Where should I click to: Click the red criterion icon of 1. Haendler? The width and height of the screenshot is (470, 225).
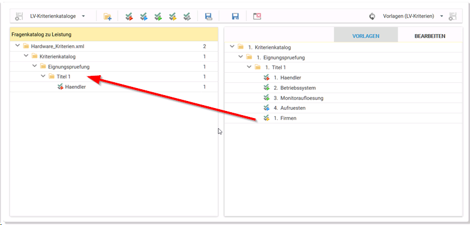(x=266, y=78)
